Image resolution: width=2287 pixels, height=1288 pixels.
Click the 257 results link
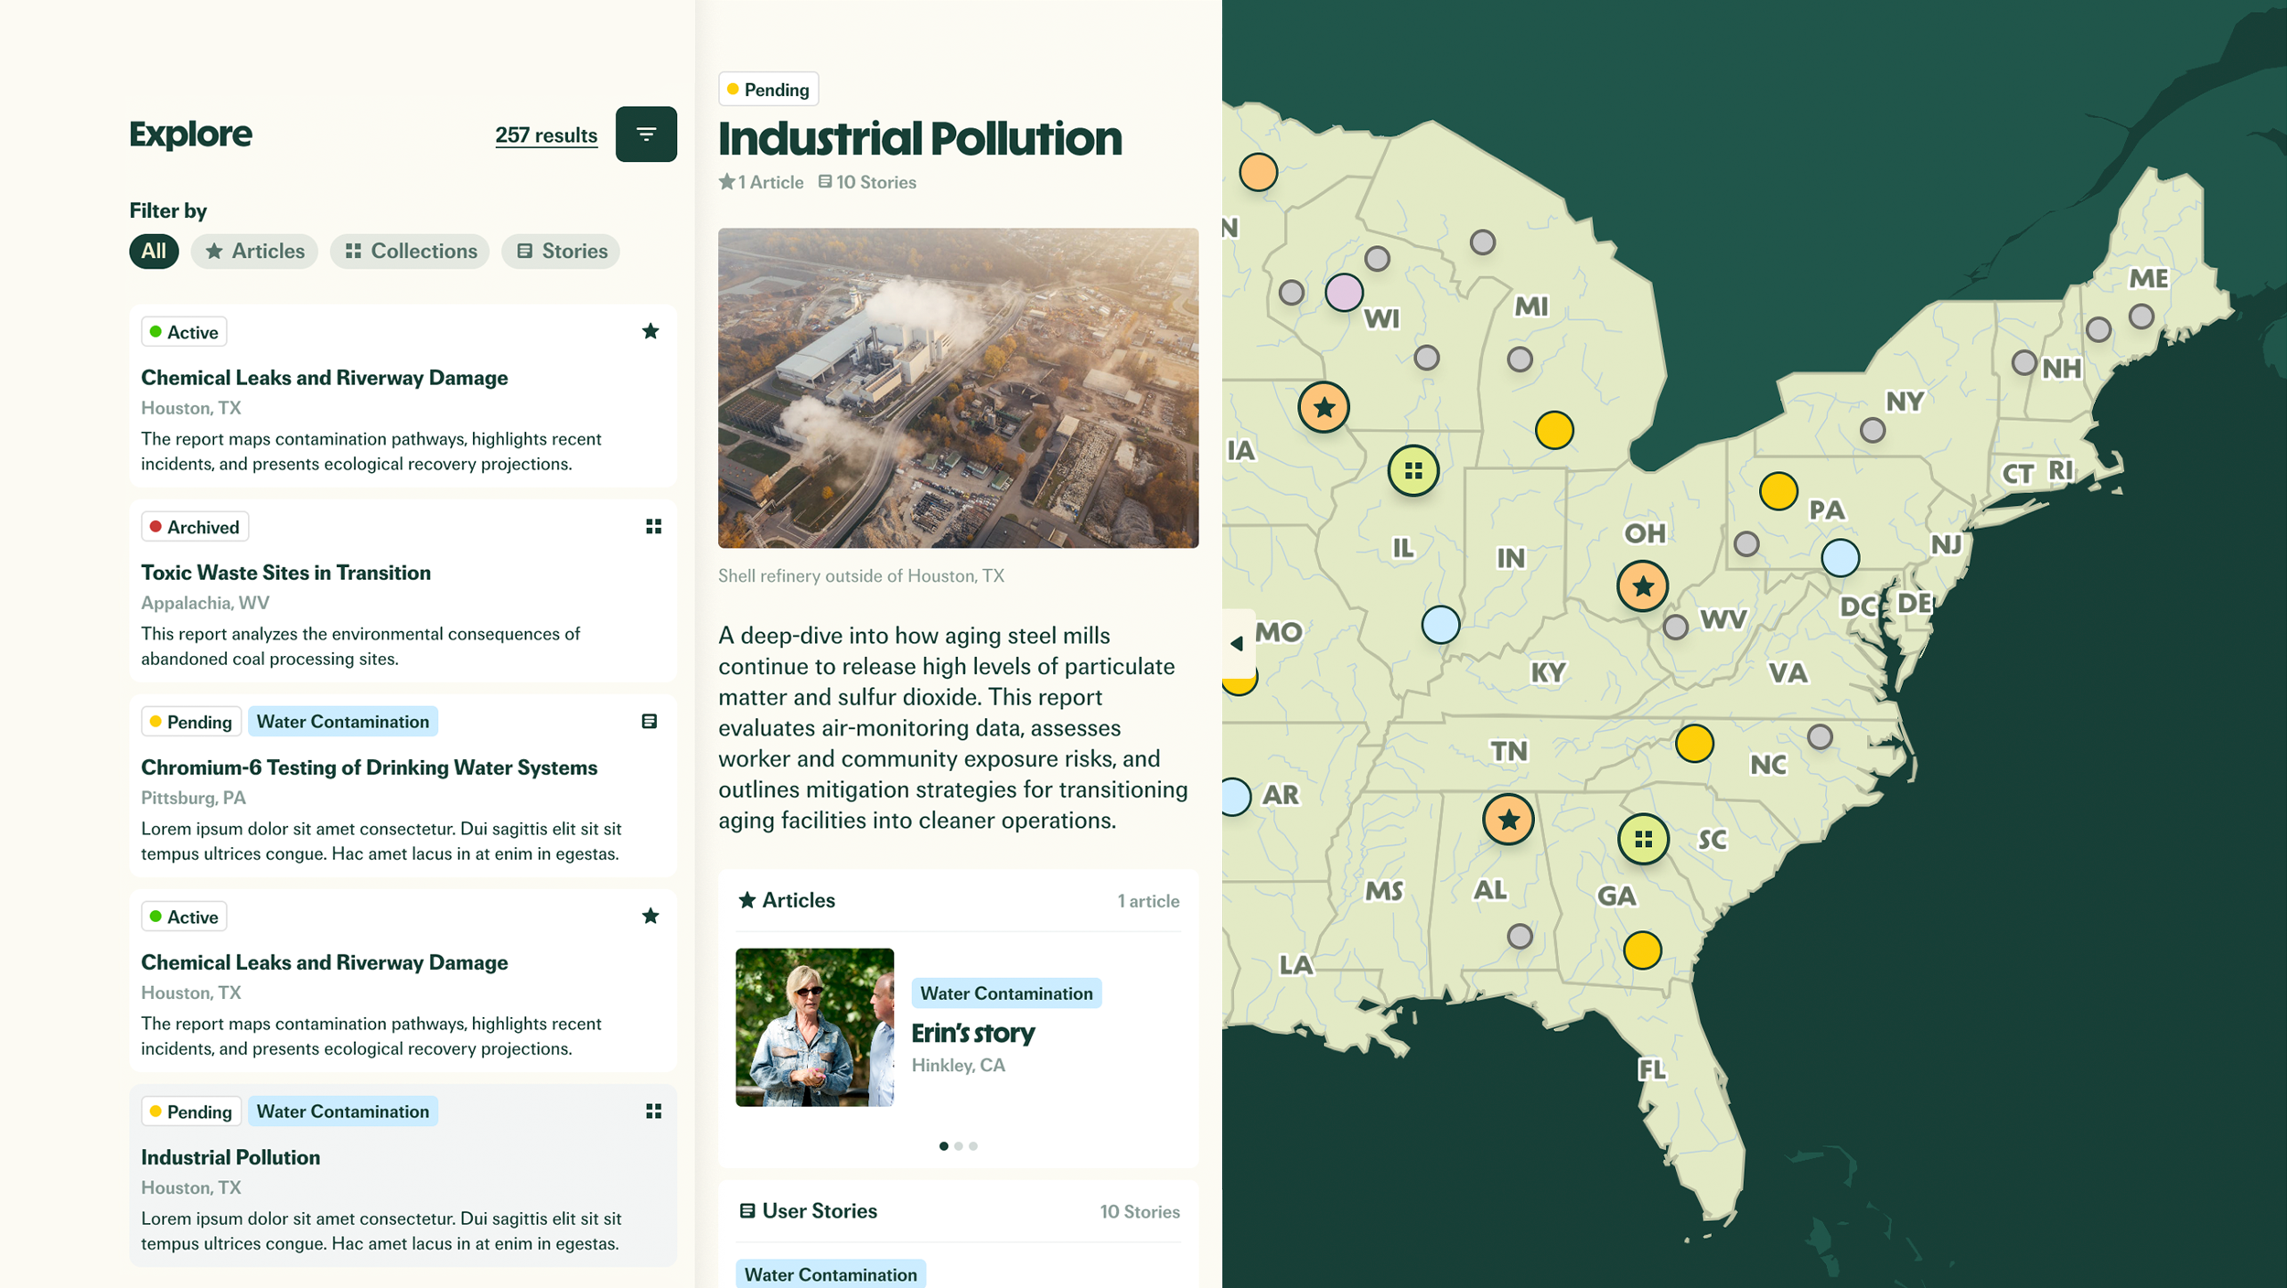tap(546, 135)
